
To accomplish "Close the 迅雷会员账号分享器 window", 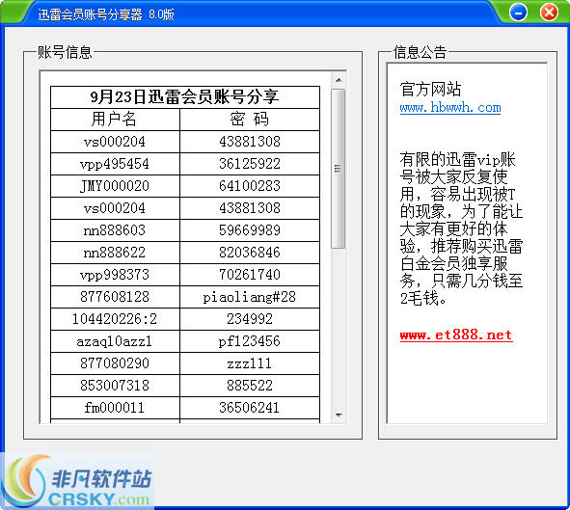I will 549,12.
